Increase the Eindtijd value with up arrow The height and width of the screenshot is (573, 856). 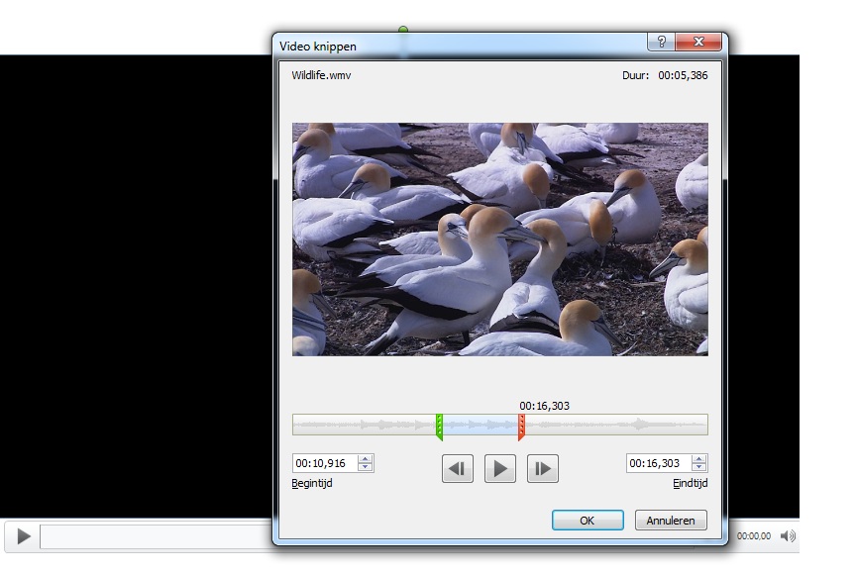point(698,459)
